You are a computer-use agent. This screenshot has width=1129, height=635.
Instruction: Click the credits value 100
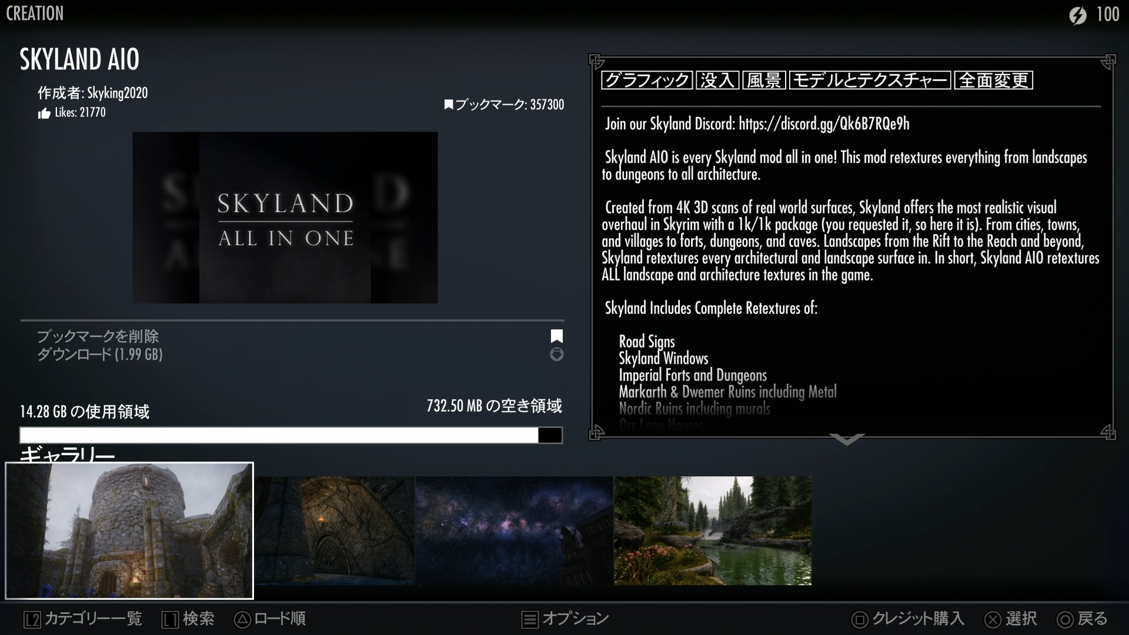(1108, 14)
